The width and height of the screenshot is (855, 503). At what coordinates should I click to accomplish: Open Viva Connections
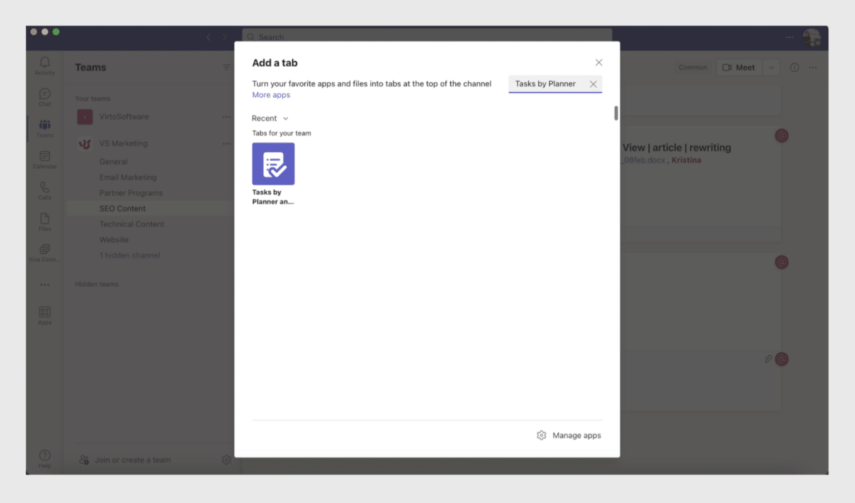[x=44, y=252]
